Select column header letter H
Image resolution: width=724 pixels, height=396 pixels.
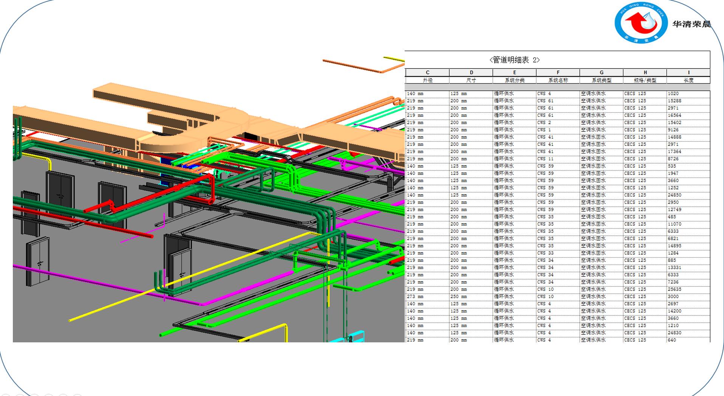coord(645,73)
